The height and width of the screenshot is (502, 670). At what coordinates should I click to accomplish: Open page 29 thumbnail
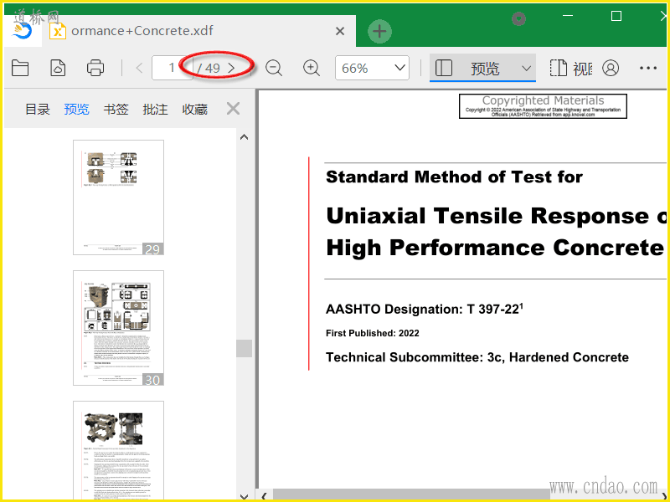tap(118, 197)
